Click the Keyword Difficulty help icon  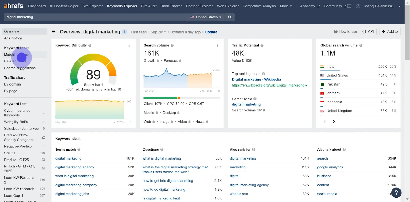pyautogui.click(x=90, y=45)
